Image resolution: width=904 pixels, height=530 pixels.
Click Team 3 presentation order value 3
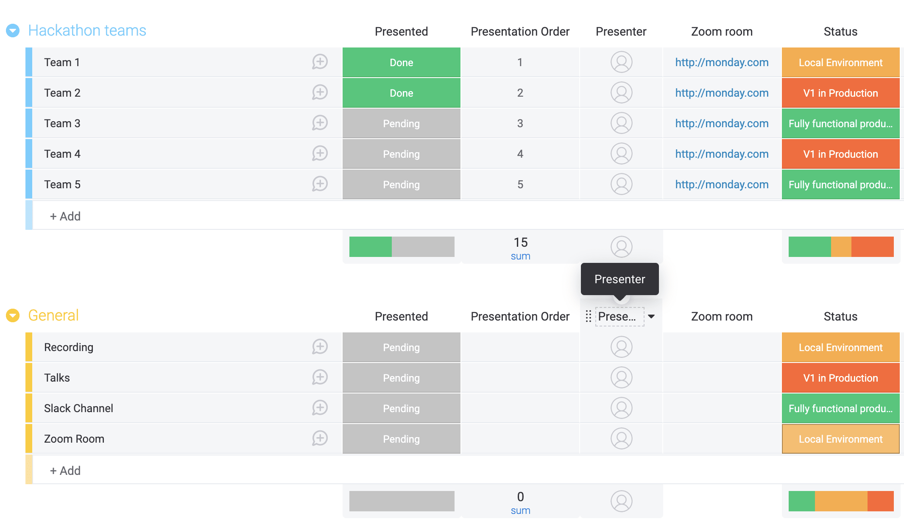pyautogui.click(x=520, y=123)
